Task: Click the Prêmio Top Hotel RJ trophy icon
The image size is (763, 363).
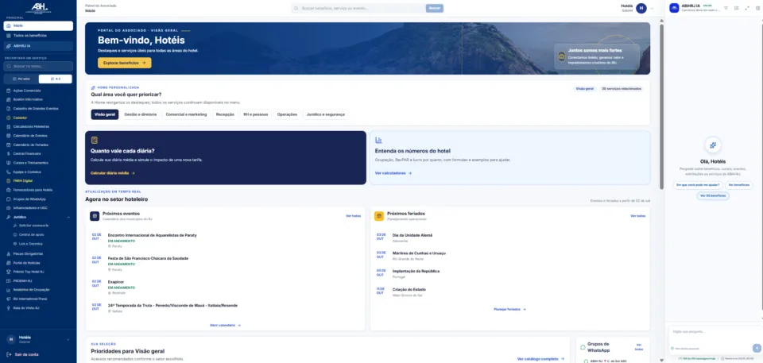Action: point(9,272)
